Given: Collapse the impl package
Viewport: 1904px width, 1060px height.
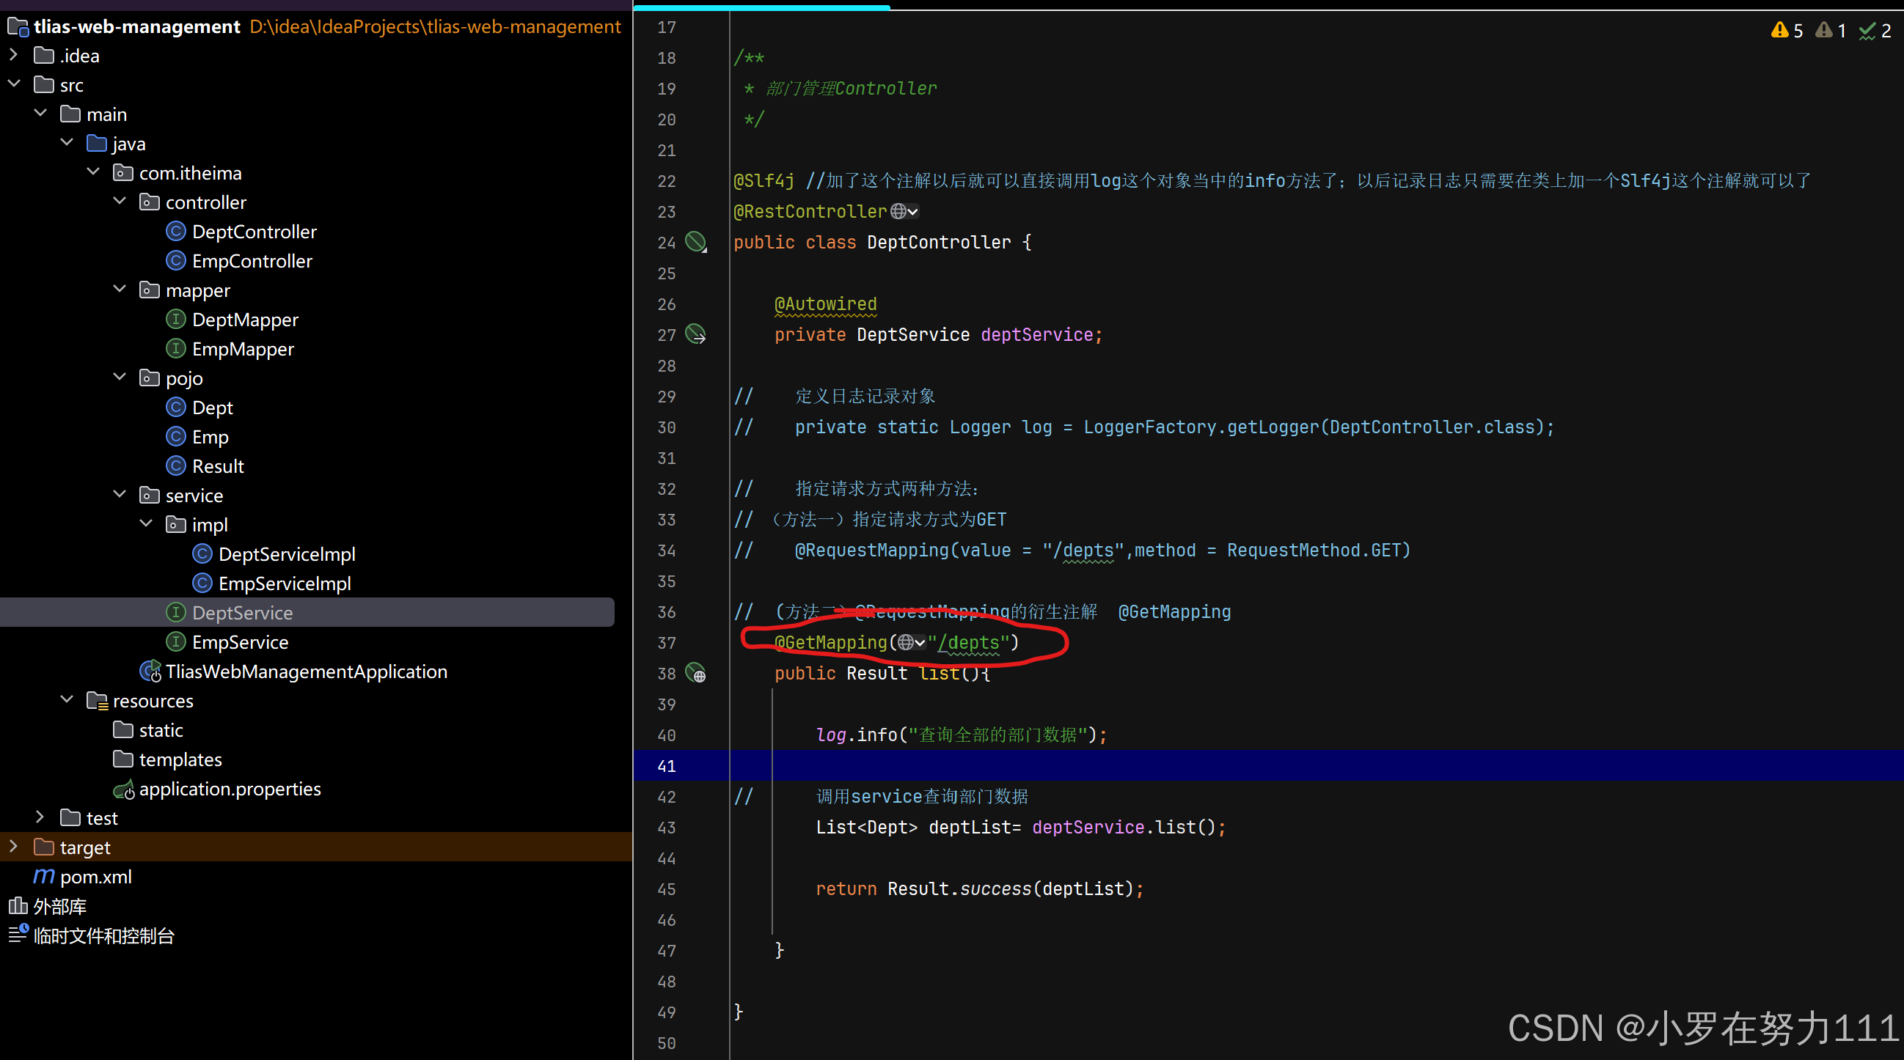Looking at the screenshot, I should tap(147, 524).
